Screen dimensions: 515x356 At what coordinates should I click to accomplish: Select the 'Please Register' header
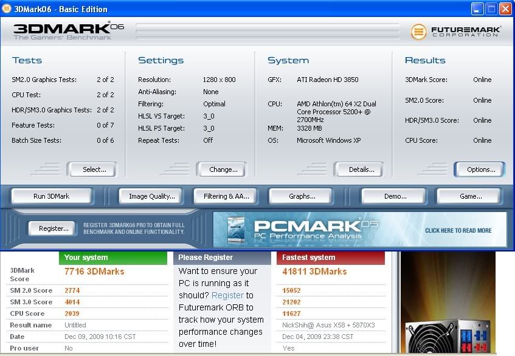(222, 258)
